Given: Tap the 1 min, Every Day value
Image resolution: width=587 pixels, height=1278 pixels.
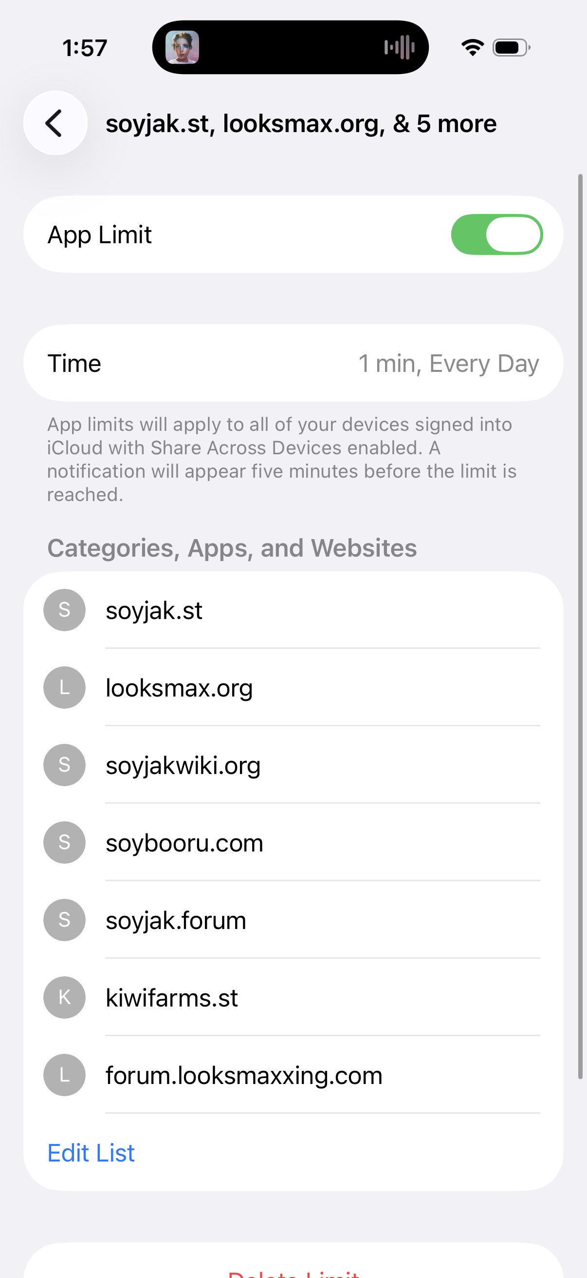Looking at the screenshot, I should [448, 364].
